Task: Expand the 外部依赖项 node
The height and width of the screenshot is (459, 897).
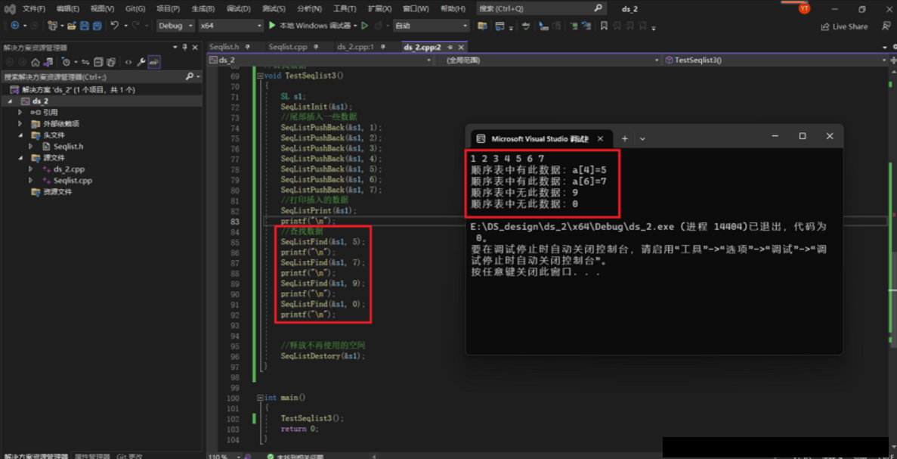Action: [x=20, y=123]
